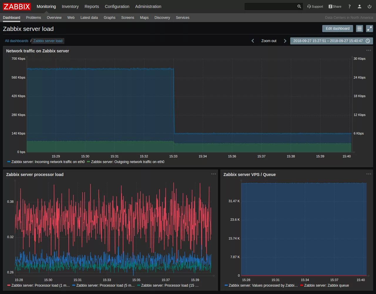Click Processor load 15 min teal swatch
Image resolution: width=376 pixels, height=294 pixels.
pos(138,285)
